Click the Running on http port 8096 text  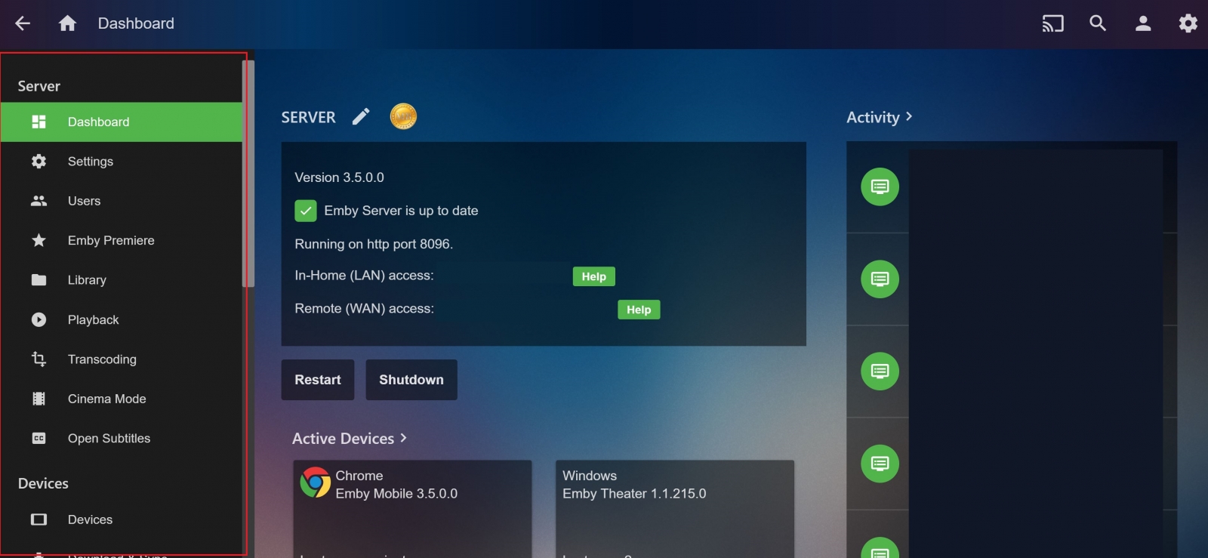coord(374,244)
